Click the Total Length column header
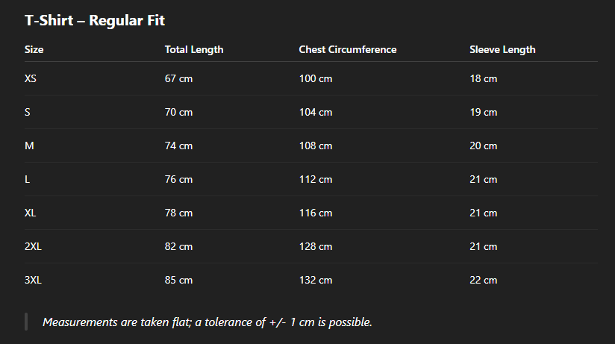 (194, 50)
